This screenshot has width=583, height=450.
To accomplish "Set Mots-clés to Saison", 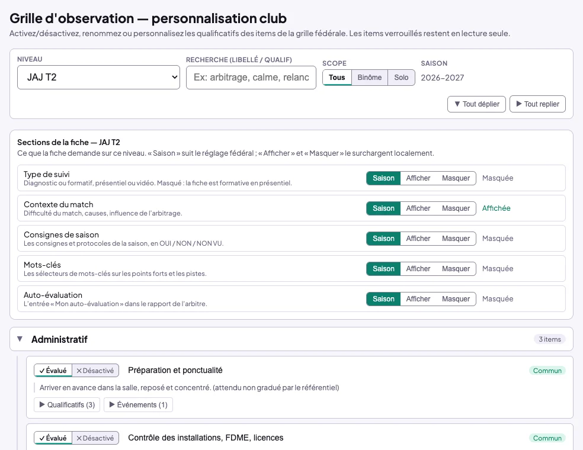I will click(383, 268).
